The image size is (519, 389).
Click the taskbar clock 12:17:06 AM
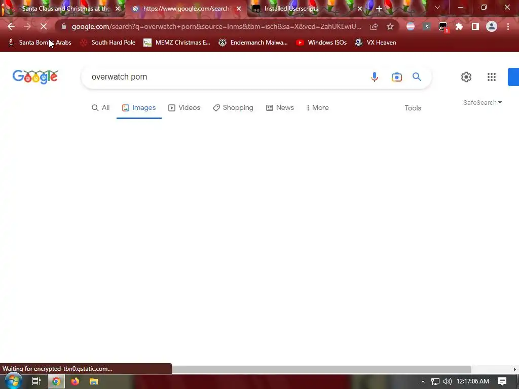click(x=473, y=381)
